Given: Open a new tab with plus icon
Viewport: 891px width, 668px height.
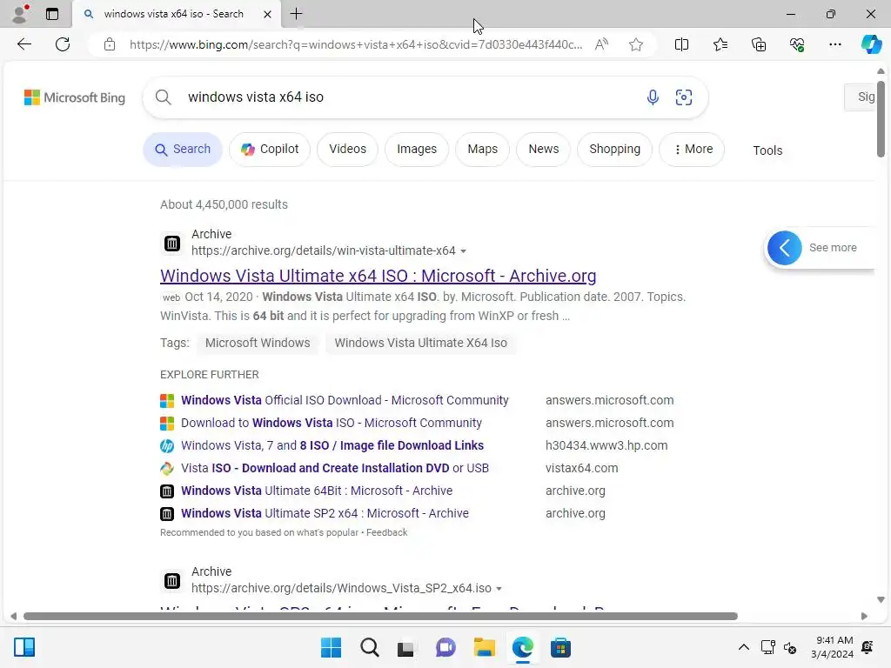Looking at the screenshot, I should pos(296,14).
